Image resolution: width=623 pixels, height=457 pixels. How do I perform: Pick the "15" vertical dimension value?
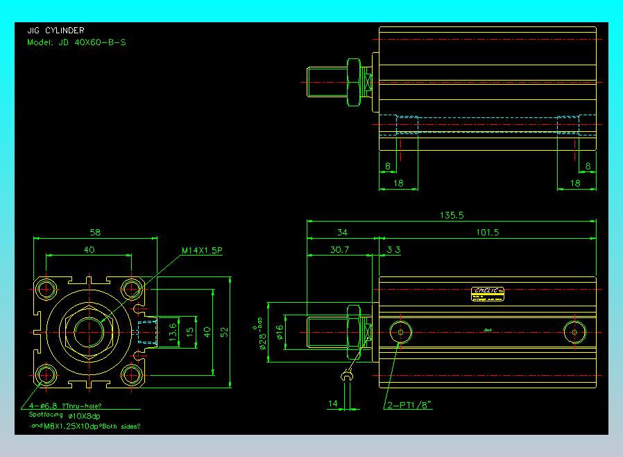pos(190,332)
